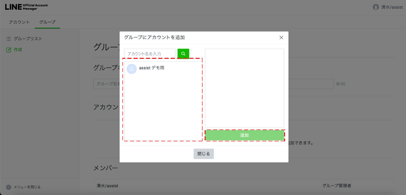Image resolution: width=406 pixels, height=195 pixels.
Task: Open 作成 in the sidebar
Action: [x=18, y=50]
